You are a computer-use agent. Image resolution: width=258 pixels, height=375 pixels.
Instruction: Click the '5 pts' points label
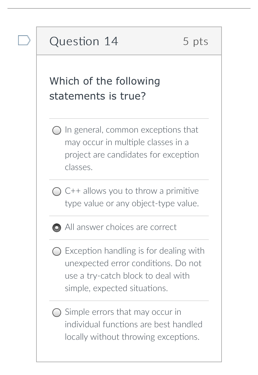(195, 41)
